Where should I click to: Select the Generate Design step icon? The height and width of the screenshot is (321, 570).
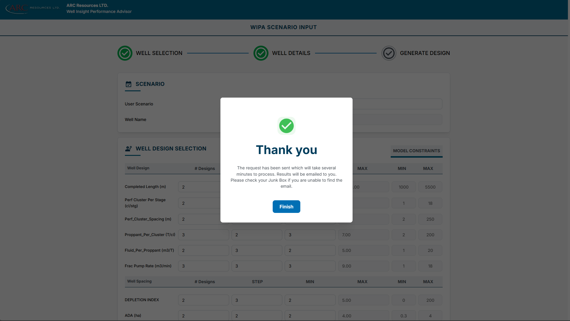coord(389,53)
